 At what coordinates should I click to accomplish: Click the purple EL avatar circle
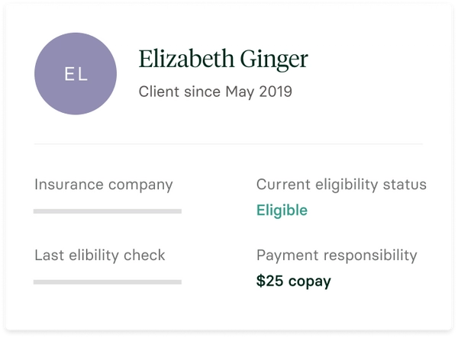[76, 74]
